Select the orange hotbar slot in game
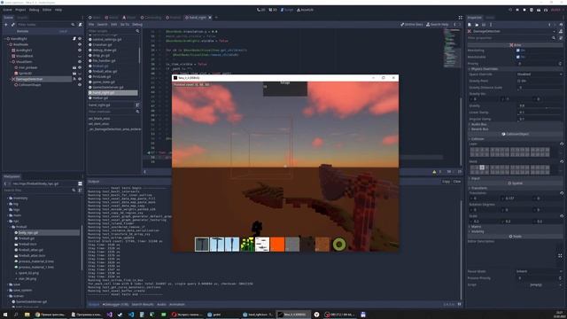The width and height of the screenshot is (567, 319). pos(277,245)
